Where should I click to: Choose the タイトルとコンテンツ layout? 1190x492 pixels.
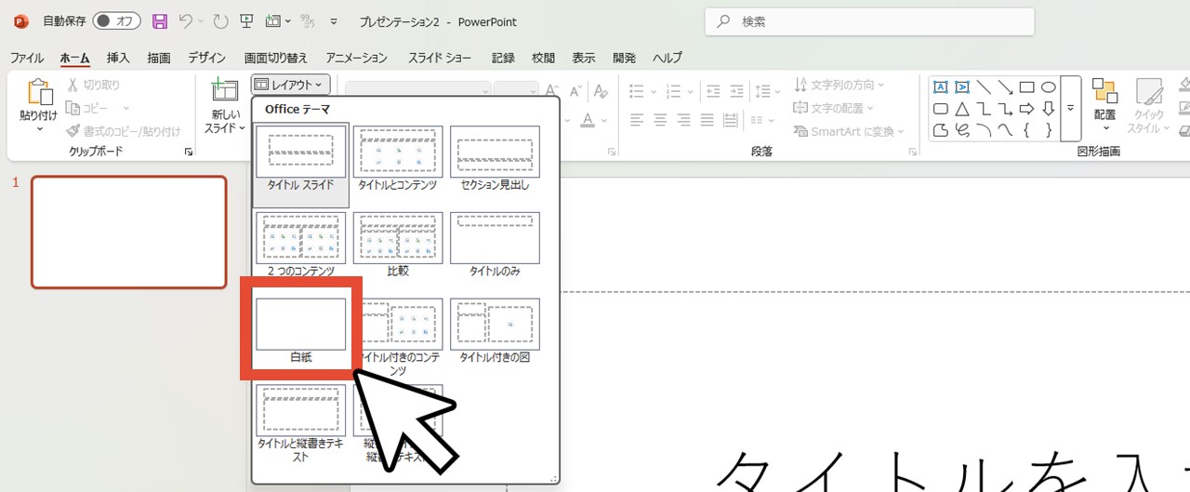coord(398,158)
